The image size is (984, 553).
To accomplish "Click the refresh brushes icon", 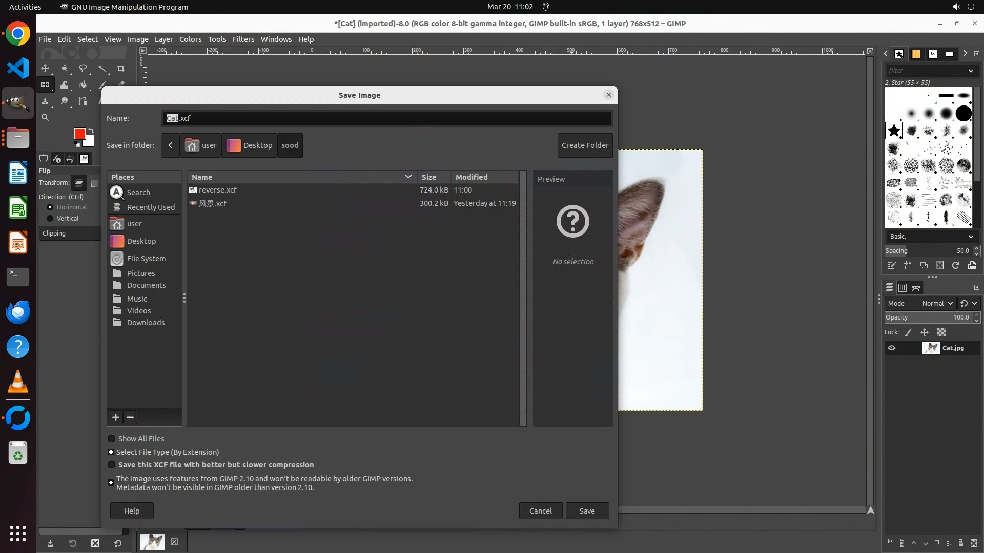I will pos(956,265).
